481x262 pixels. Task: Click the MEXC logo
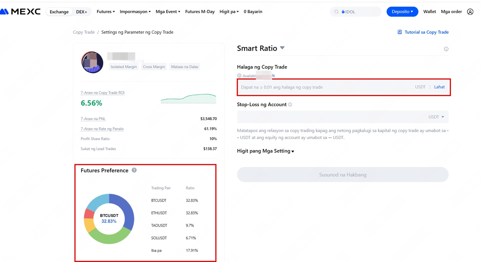point(20,12)
